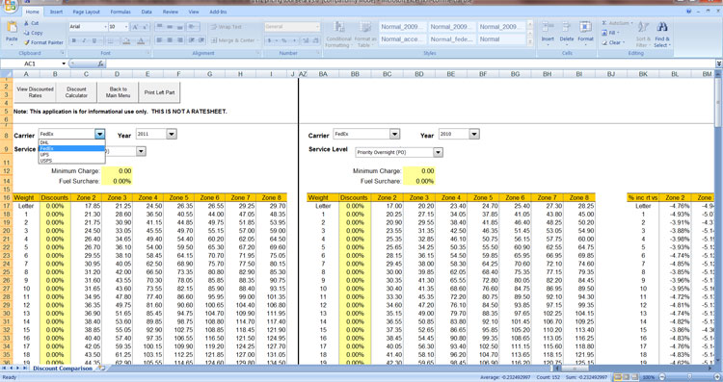Viewport: 723px width, 382px height.
Task: Select DHL in the carrier list
Action: (72, 142)
